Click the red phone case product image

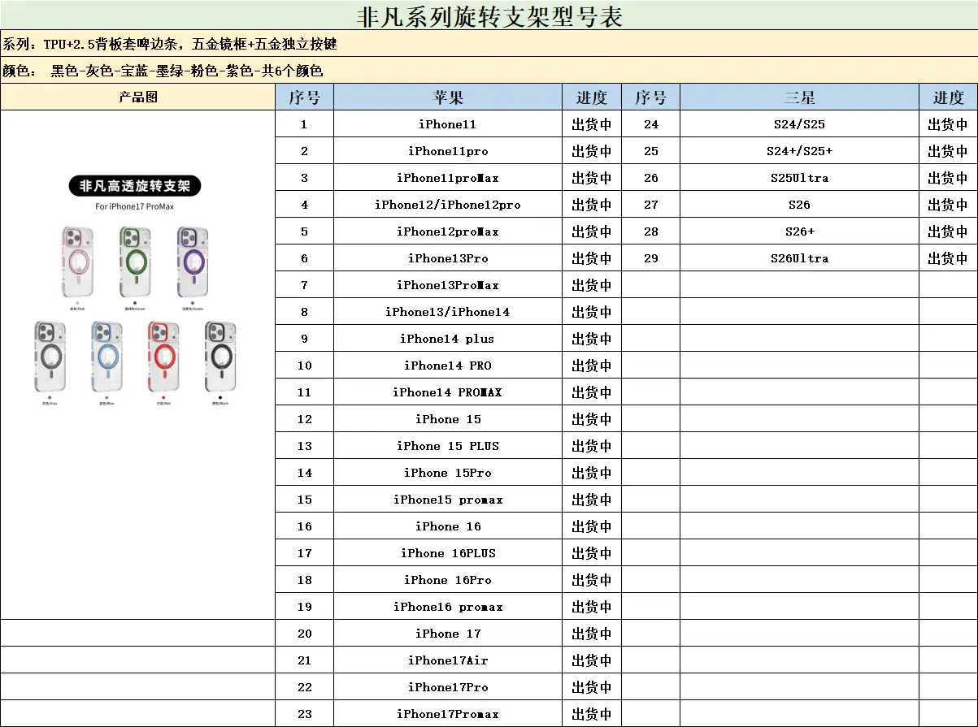(163, 356)
